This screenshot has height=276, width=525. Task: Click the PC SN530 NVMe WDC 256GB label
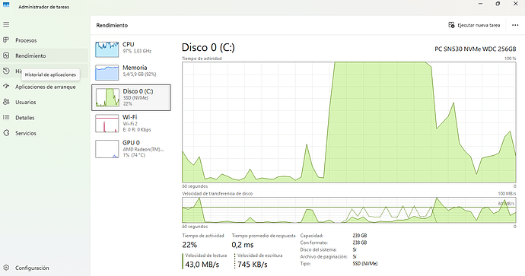pos(475,49)
